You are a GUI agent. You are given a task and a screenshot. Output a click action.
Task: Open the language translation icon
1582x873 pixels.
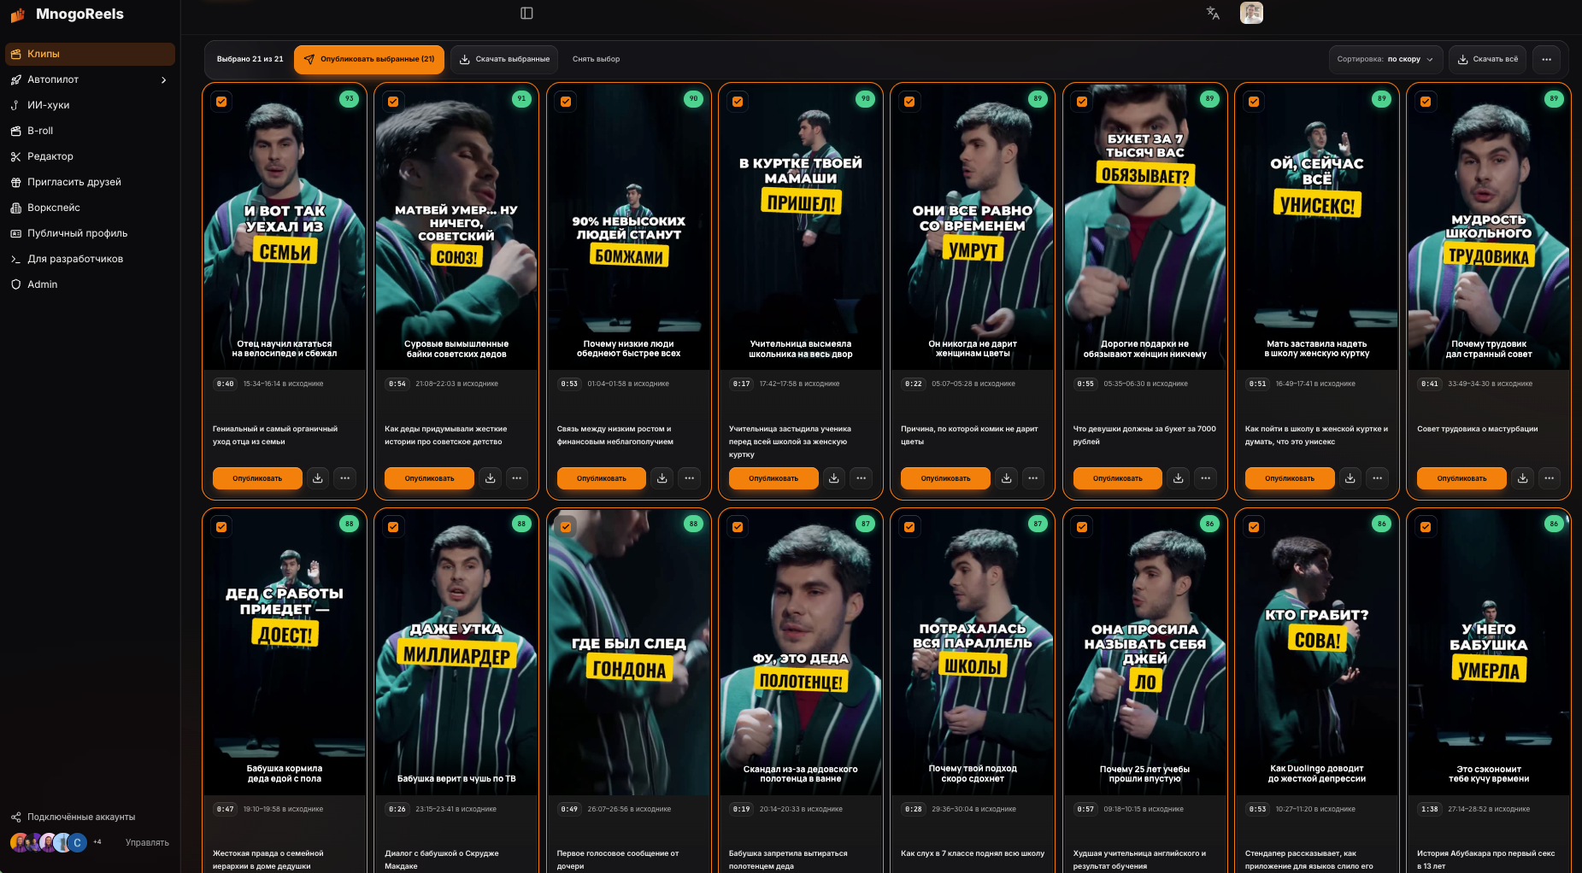click(1213, 13)
